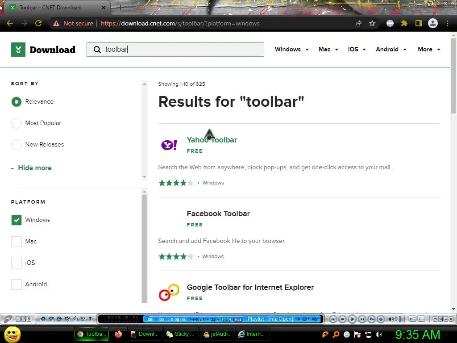Click the S button in jetAudio toolbar

(x=29, y=319)
